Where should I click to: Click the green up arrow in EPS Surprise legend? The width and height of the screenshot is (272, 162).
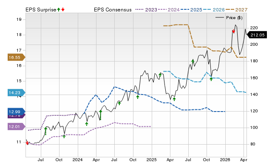[x=59, y=10]
